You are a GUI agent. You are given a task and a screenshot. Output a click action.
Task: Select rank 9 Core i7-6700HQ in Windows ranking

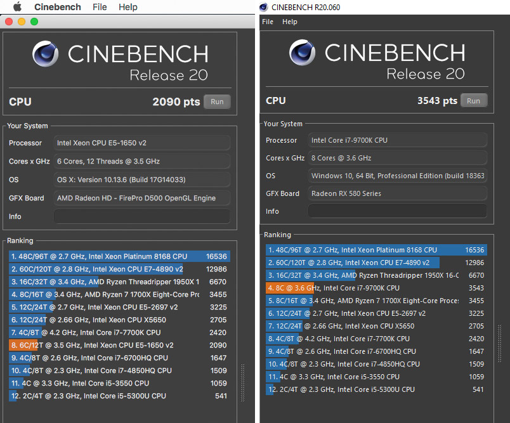[376, 351]
